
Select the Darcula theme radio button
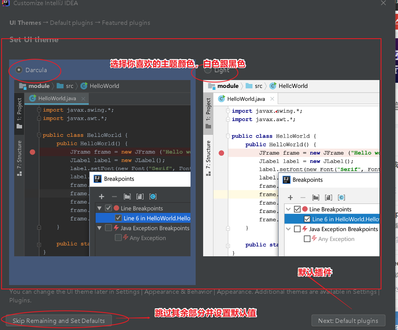coord(19,70)
